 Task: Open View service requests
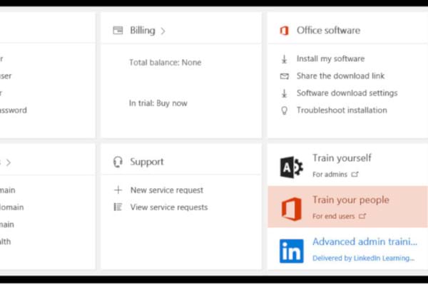coord(169,207)
